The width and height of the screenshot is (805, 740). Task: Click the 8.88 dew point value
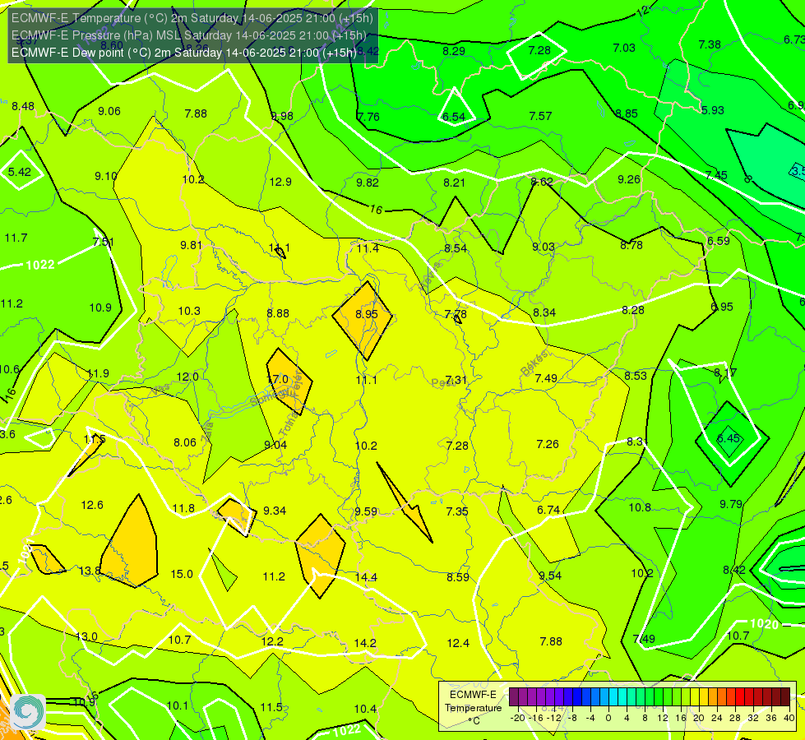click(278, 313)
